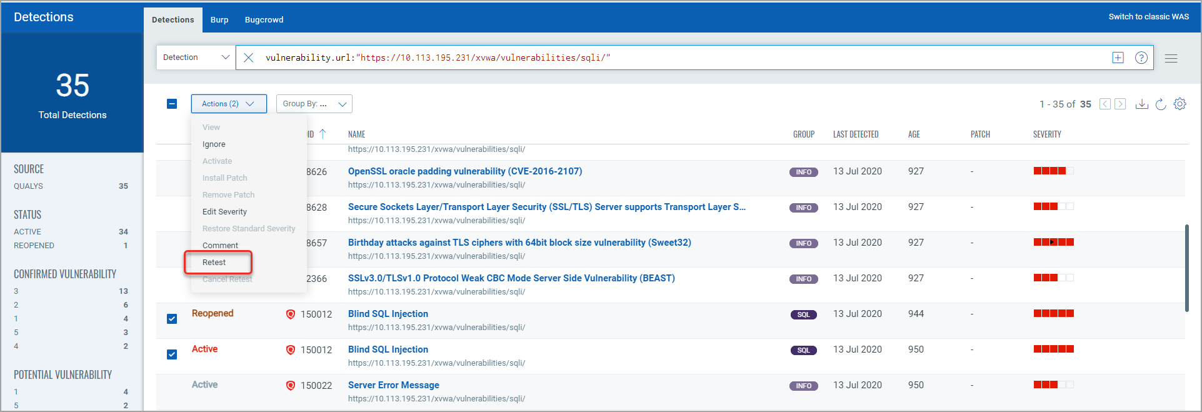
Task: Clear the search query with X icon
Action: click(248, 58)
